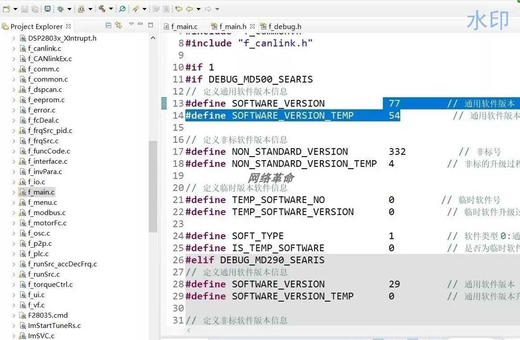Open the Debug dropdown arrow

[69, 9]
